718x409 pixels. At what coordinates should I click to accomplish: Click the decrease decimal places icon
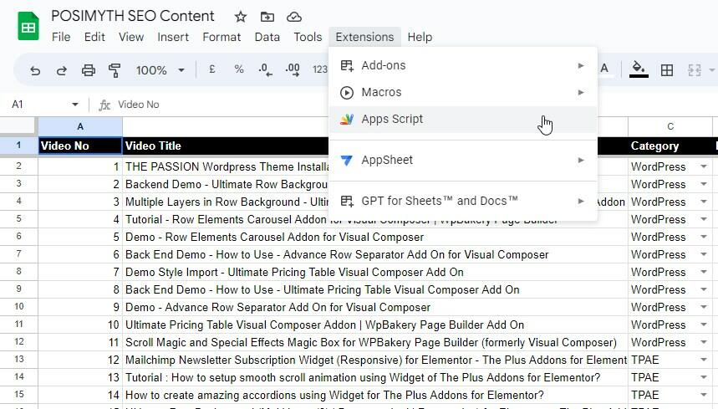click(265, 69)
